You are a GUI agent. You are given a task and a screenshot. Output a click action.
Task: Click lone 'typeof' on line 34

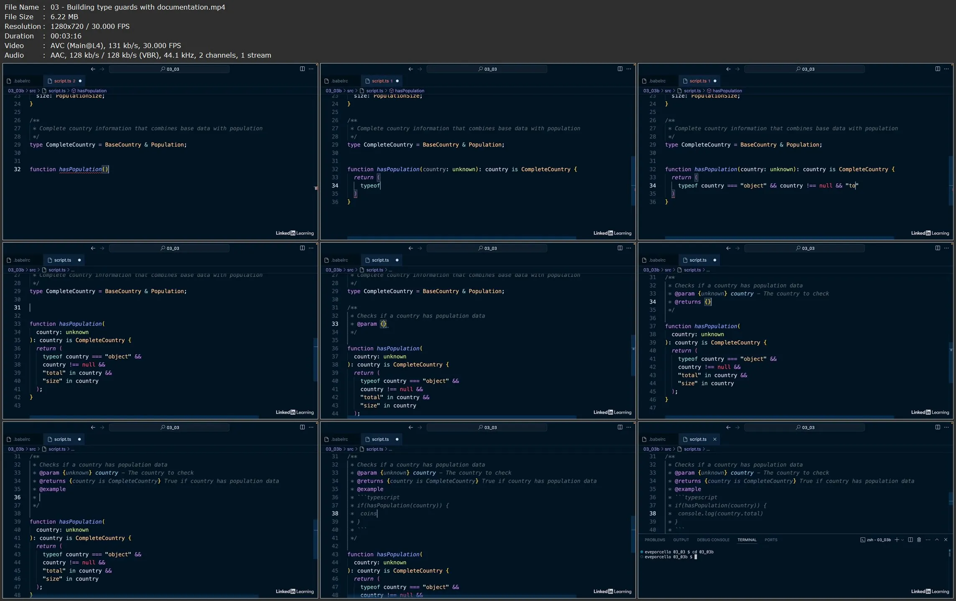[370, 185]
